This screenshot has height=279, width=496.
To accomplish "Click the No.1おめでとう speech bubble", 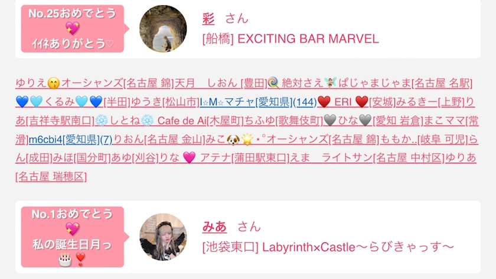I will pos(73,237).
